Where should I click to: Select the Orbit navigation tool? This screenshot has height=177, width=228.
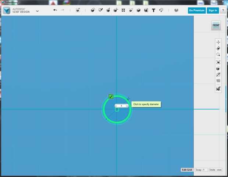point(218,48)
